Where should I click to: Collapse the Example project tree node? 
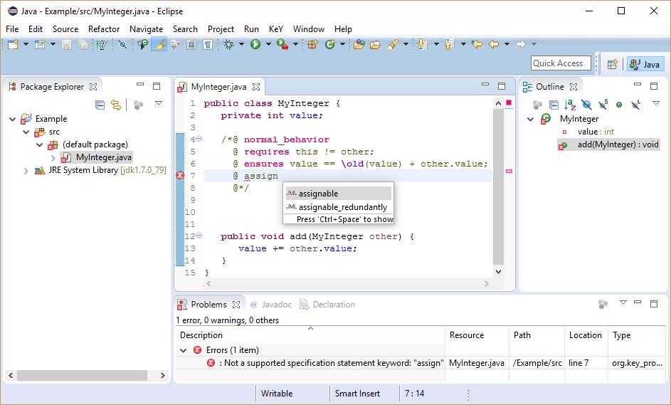pos(12,120)
